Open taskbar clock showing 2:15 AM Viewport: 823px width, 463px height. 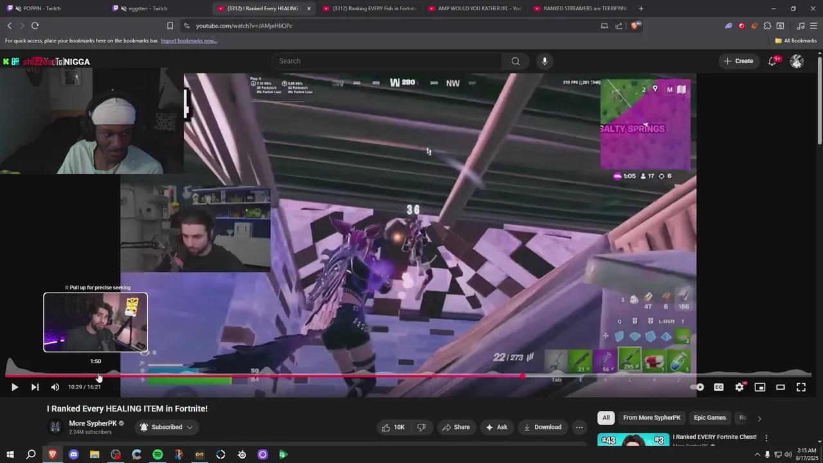(806, 455)
